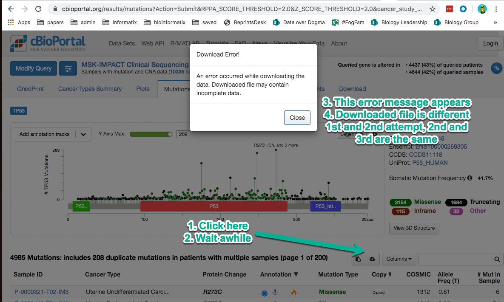
Task: Click the Login button
Action: tap(490, 43)
